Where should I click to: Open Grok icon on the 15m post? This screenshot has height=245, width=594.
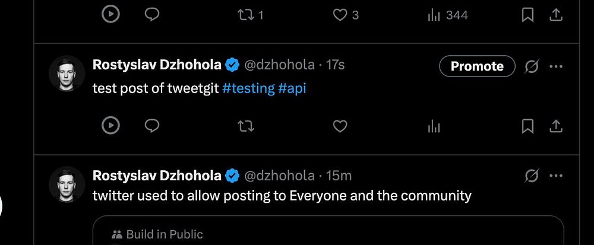[x=531, y=176]
